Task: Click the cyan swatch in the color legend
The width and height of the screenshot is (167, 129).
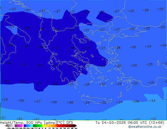Action: coord(32,126)
